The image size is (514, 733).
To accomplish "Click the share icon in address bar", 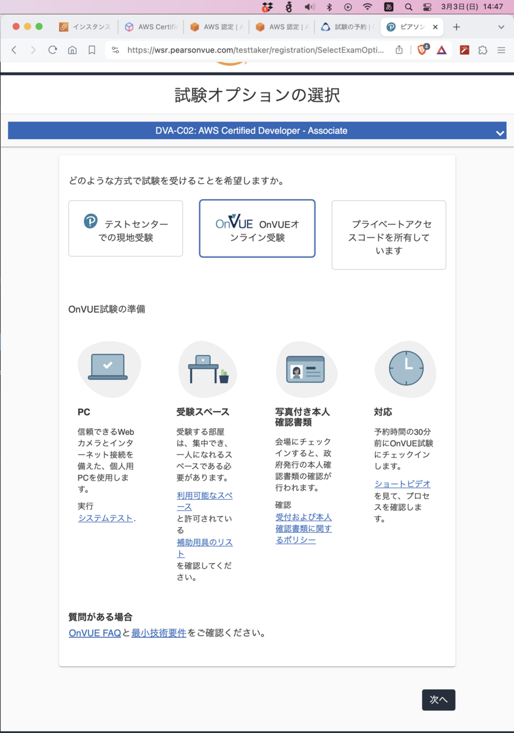I will coord(399,50).
